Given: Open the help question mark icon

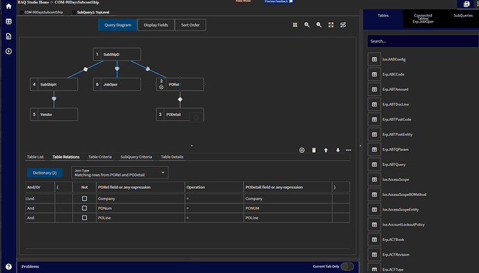Looking at the screenshot, I should [8, 267].
